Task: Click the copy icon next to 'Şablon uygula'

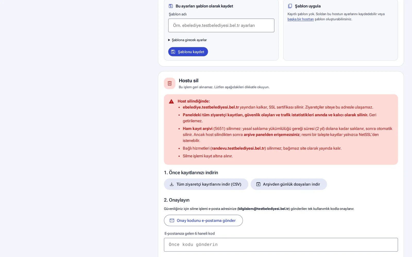Action: (x=290, y=6)
